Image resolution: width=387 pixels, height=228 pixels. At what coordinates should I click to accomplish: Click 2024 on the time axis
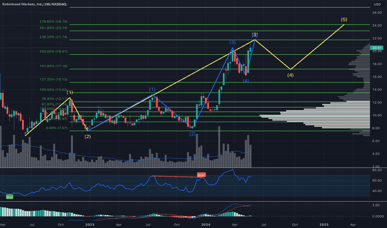pos(206,225)
